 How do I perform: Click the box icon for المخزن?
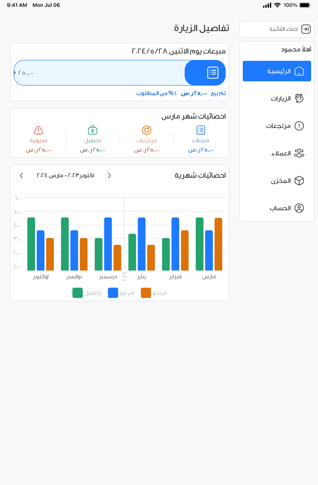299,181
